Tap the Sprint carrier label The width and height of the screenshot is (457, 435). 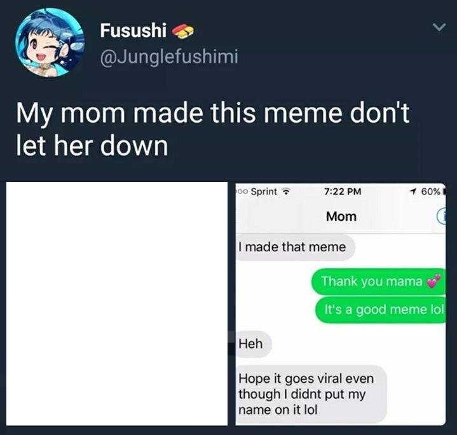coord(264,191)
